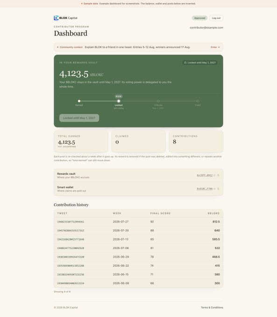Open tweet for week 2026-07-27
The image size is (277, 317).
pyautogui.click(x=71, y=222)
